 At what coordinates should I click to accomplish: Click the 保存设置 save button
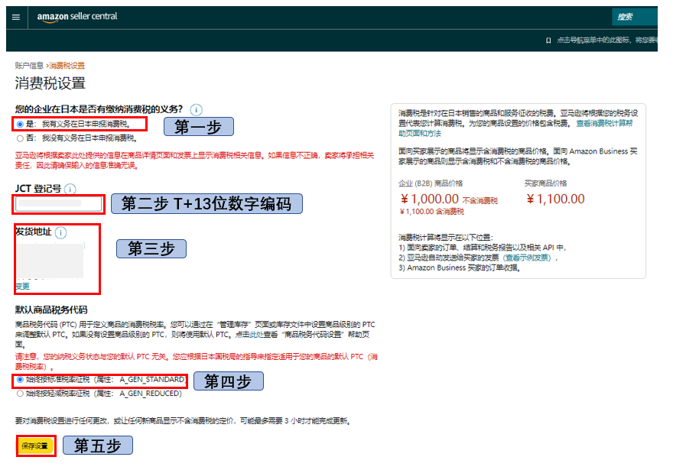34,446
